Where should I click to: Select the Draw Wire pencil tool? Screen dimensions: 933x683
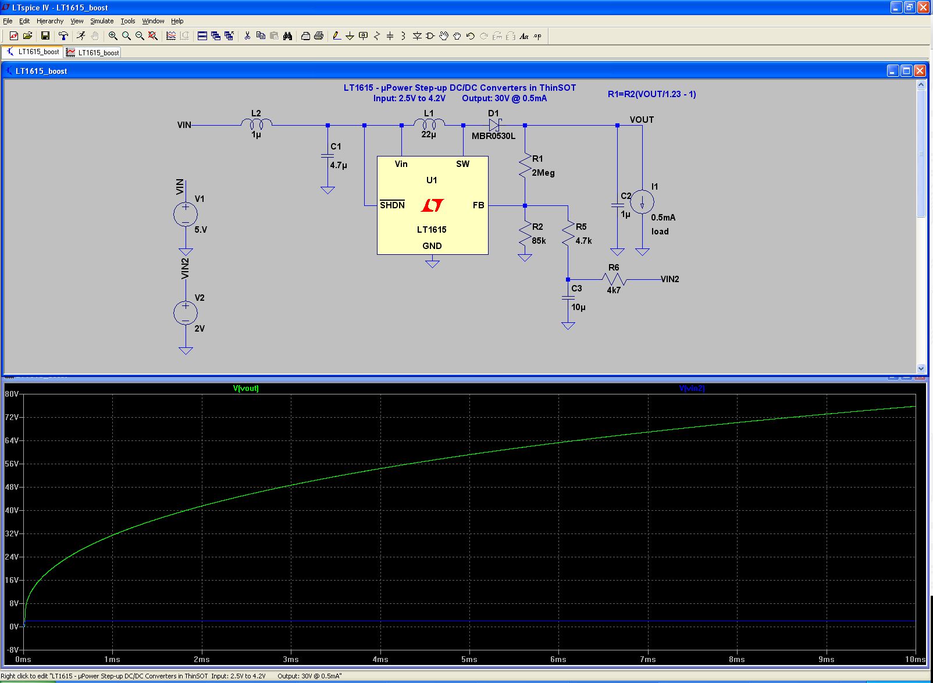(337, 36)
